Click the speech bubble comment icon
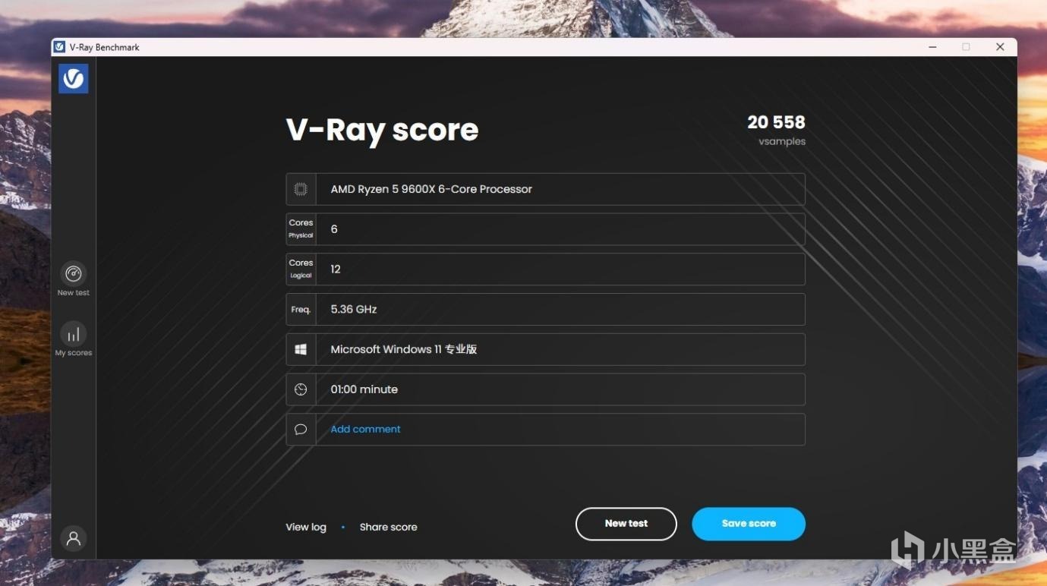 (x=301, y=430)
